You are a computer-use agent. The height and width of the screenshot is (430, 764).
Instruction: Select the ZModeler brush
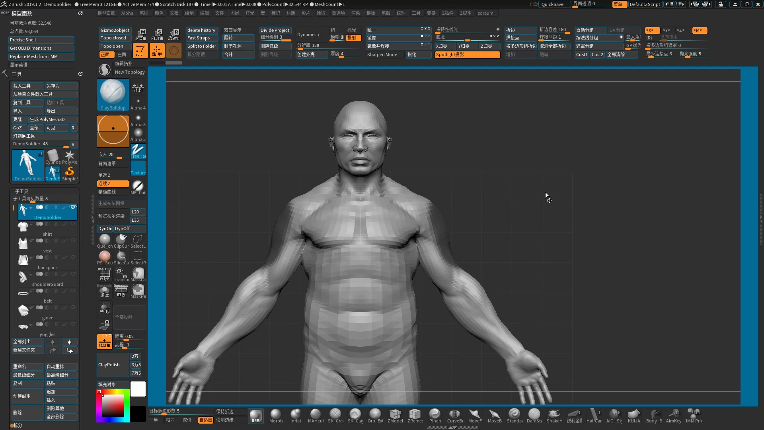(395, 415)
